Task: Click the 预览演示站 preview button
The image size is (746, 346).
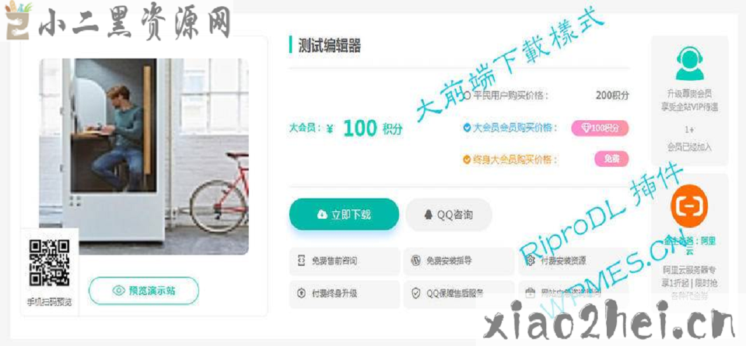Action: (144, 290)
